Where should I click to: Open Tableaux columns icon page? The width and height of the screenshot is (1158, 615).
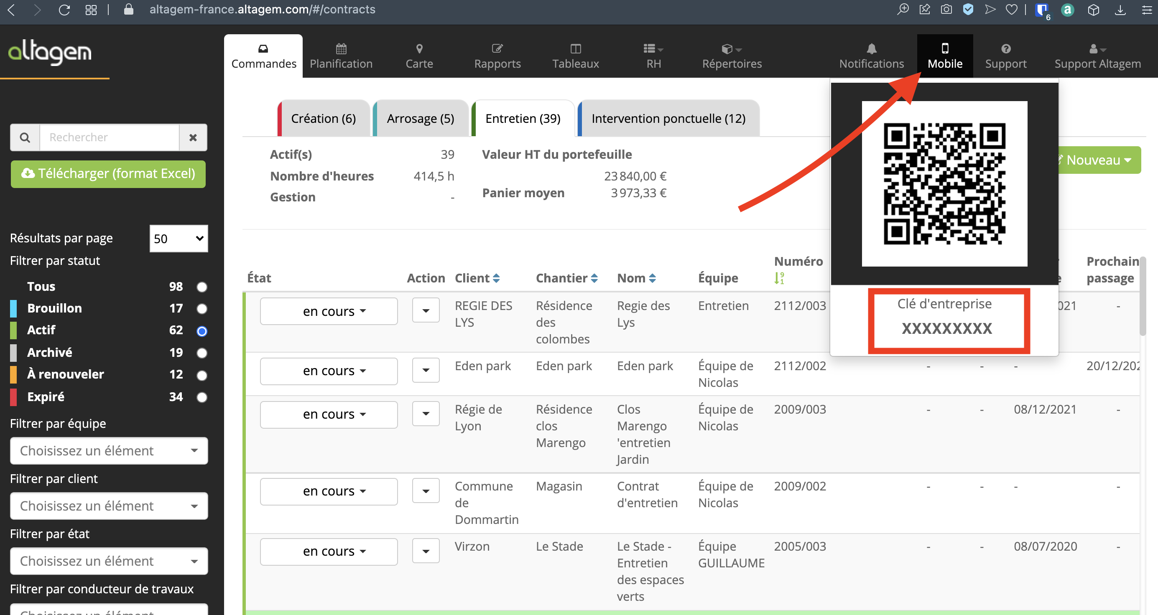(x=575, y=56)
